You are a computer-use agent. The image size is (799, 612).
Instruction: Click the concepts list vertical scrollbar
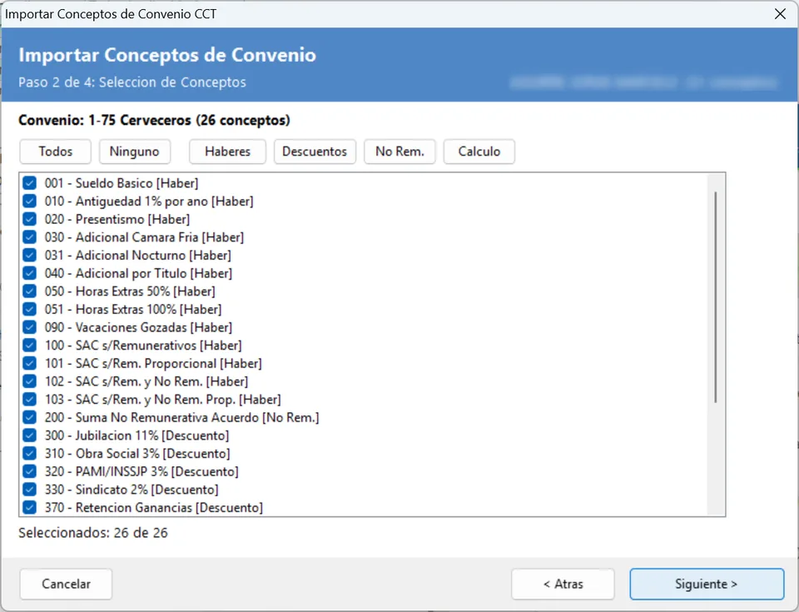(x=716, y=296)
